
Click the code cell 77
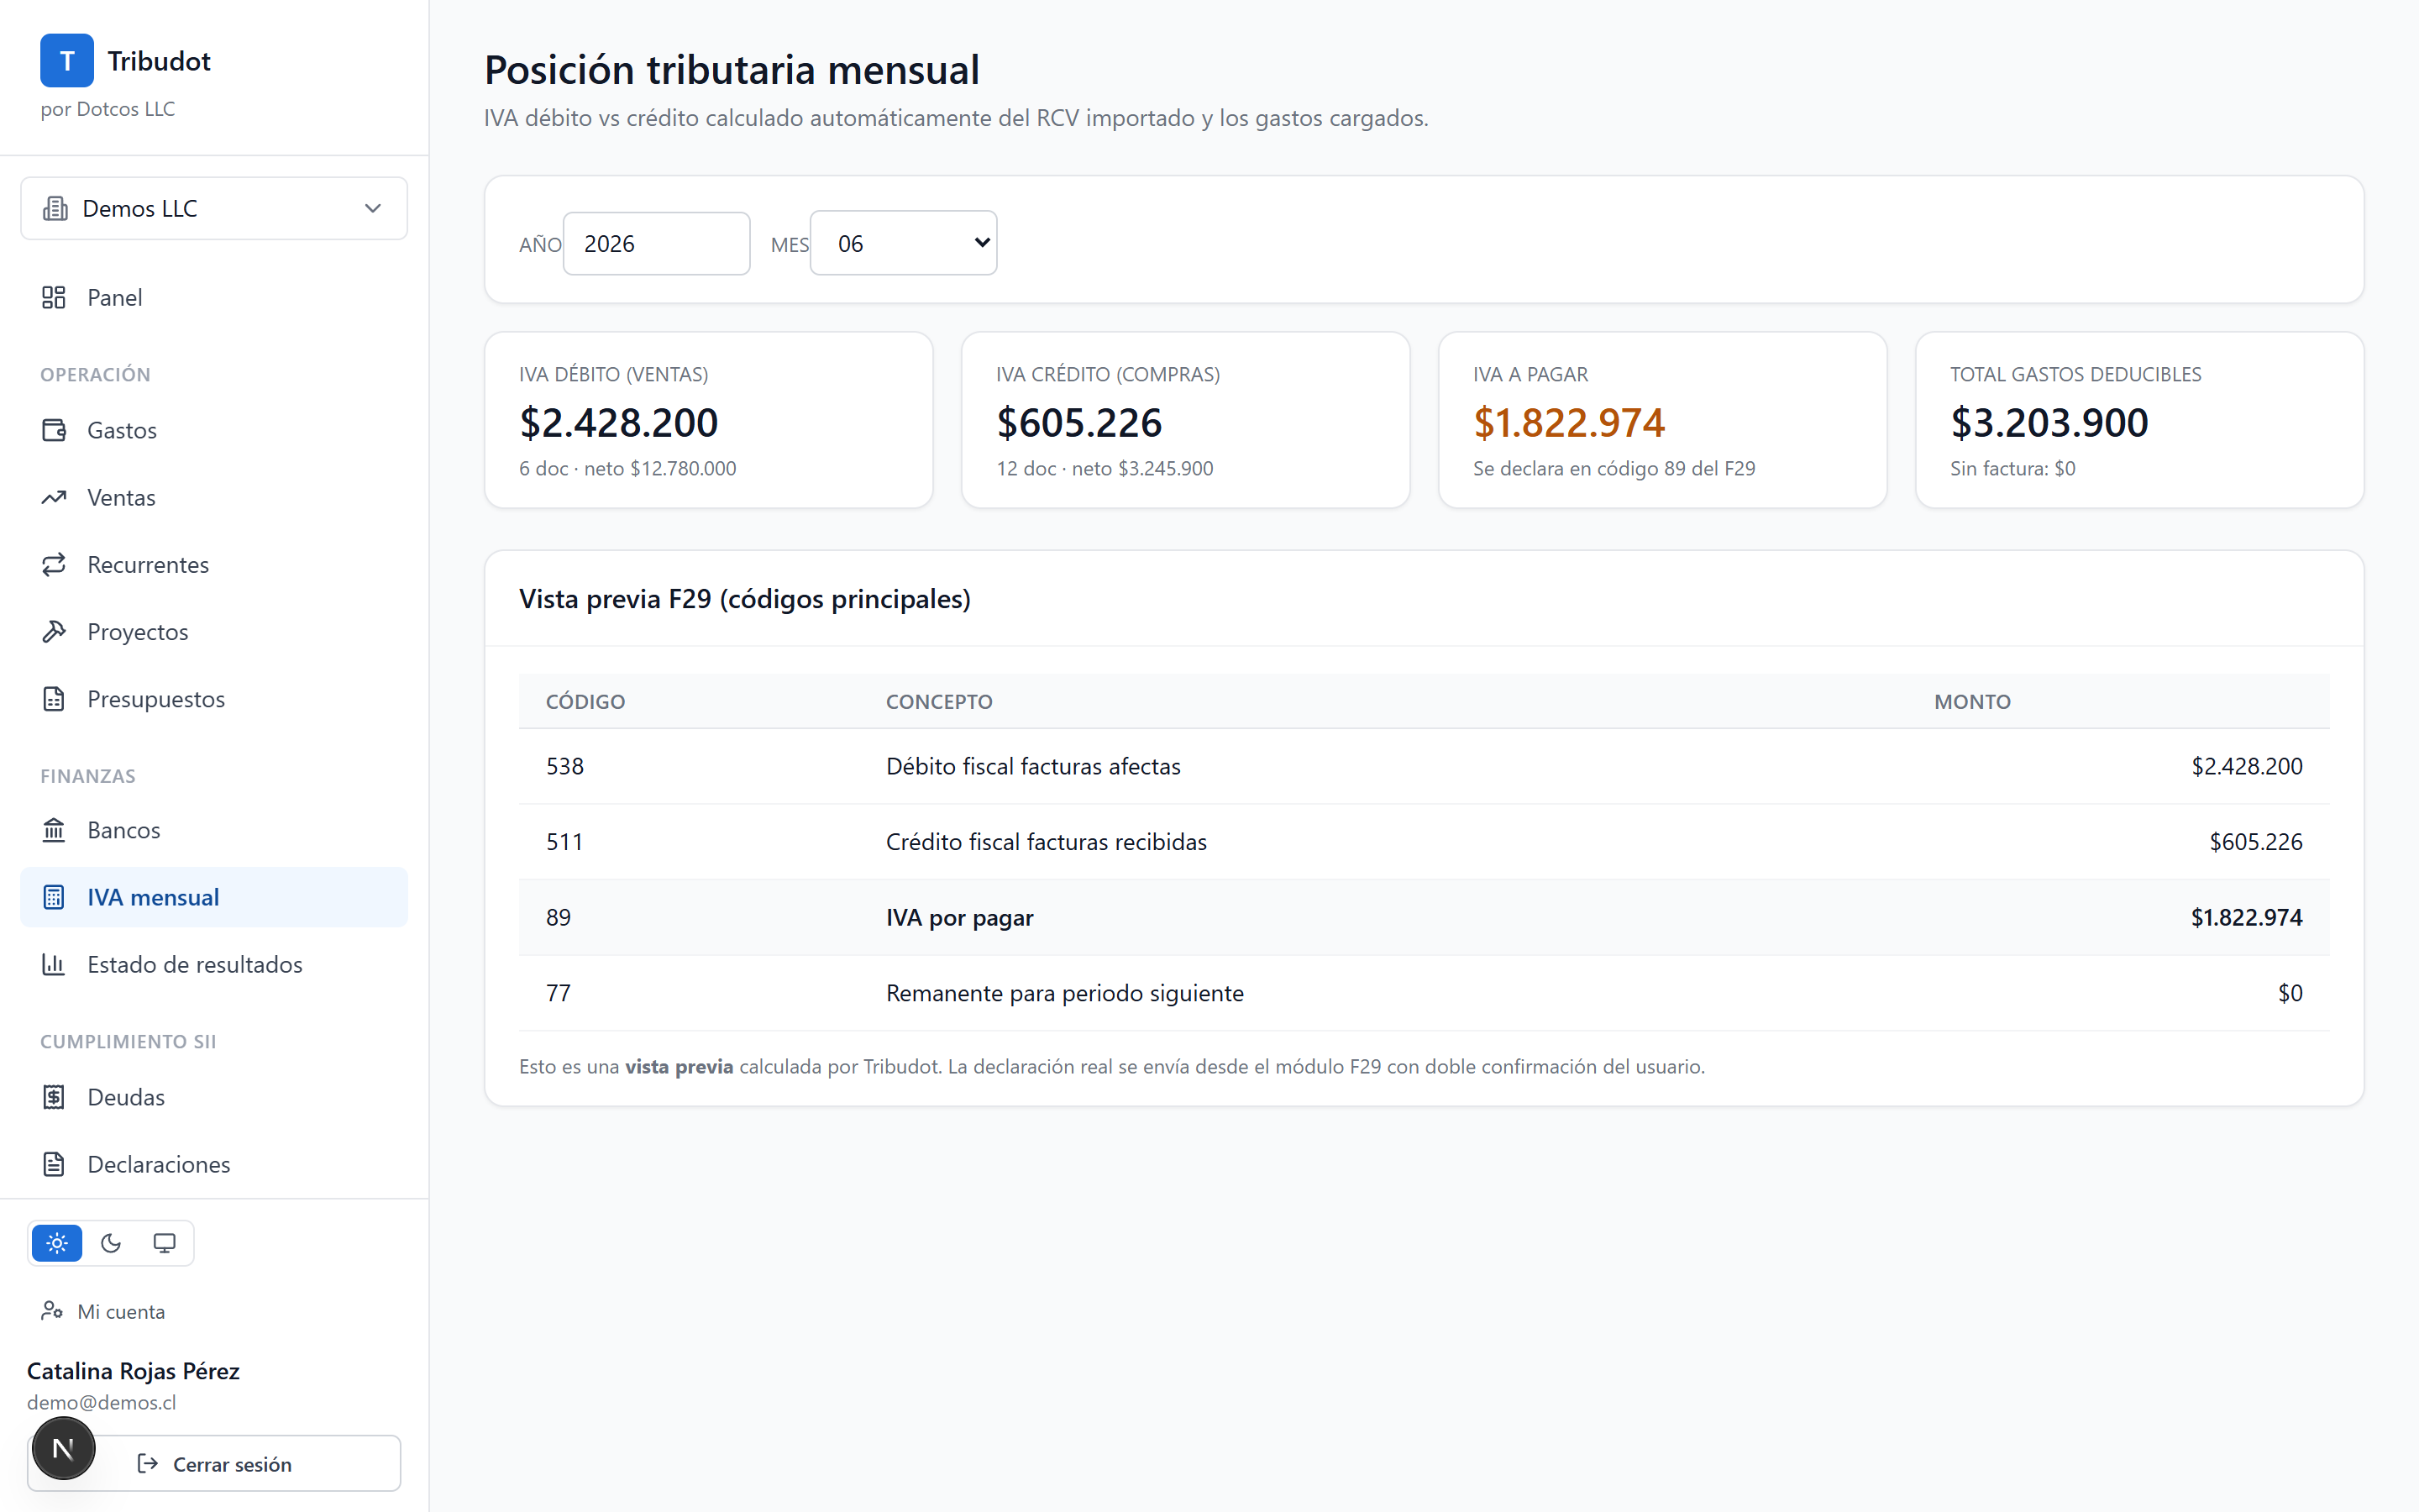(x=558, y=993)
